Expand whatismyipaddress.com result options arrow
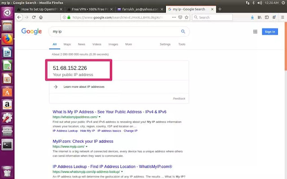 pos(100,117)
